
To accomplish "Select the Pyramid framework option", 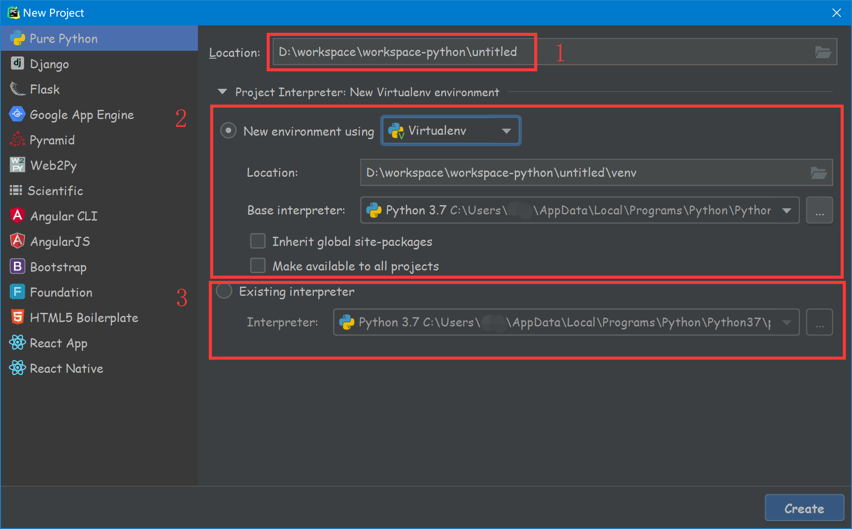I will pyautogui.click(x=52, y=140).
